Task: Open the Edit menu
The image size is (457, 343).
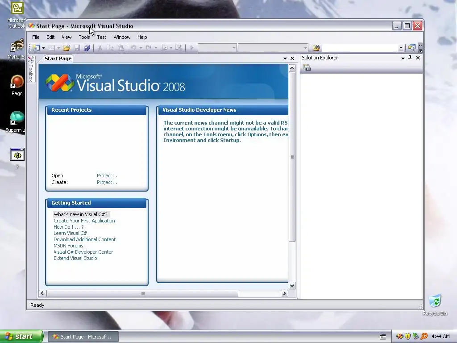Action: (x=50, y=37)
